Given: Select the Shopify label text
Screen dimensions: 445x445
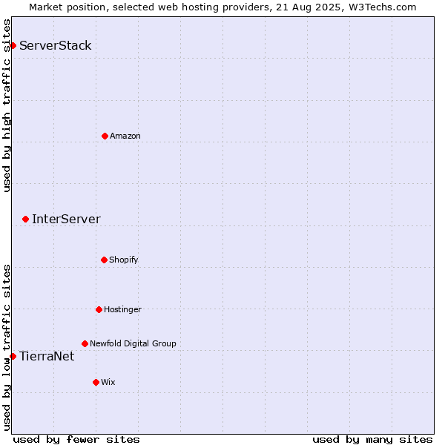Looking at the screenshot, I should click(124, 260).
